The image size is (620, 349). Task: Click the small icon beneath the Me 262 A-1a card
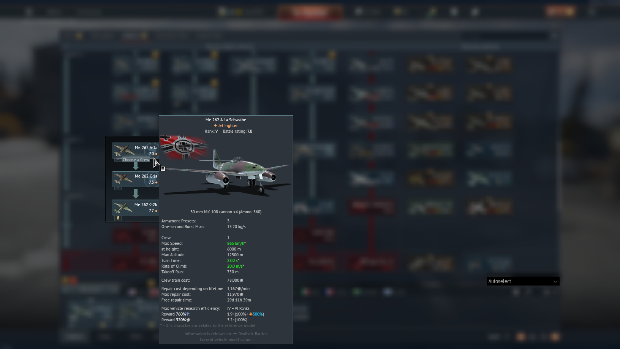point(118,160)
